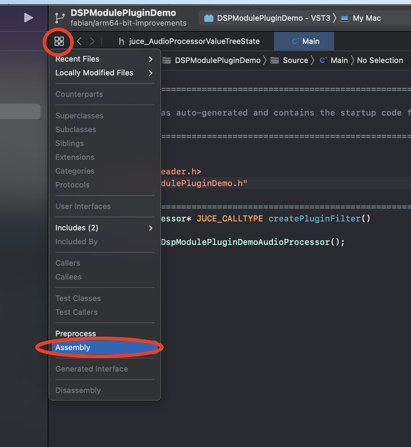Viewport: 411px width, 447px height.
Task: Choose Preprocess from the menu
Action: 105,334
